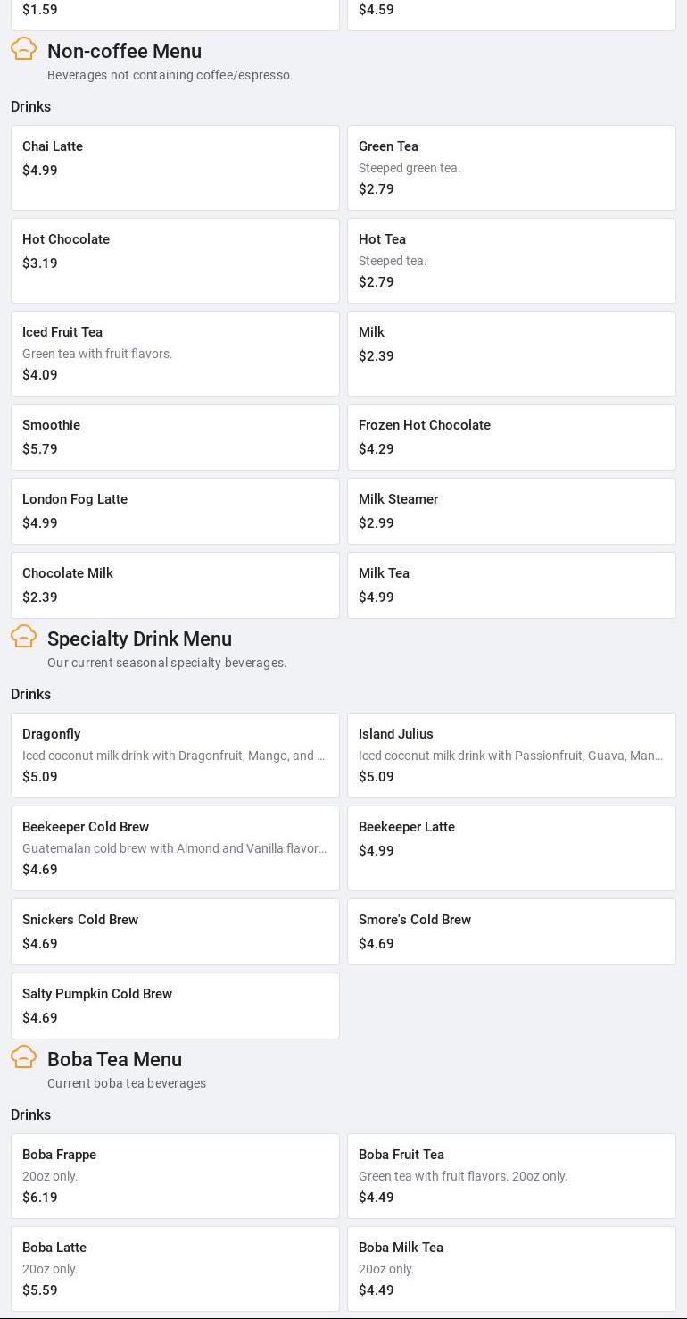Choose Beekeeper Cold Brew
The height and width of the screenshot is (1319, 687).
pos(175,848)
